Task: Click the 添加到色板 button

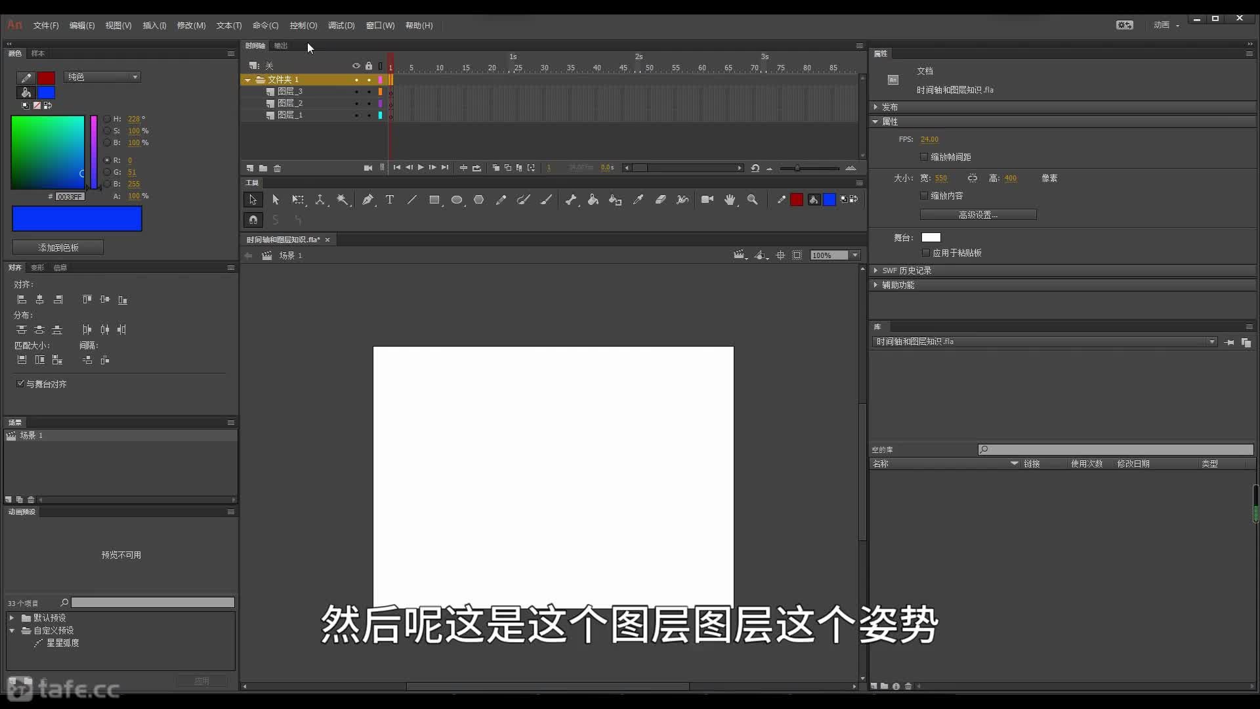Action: coord(58,247)
